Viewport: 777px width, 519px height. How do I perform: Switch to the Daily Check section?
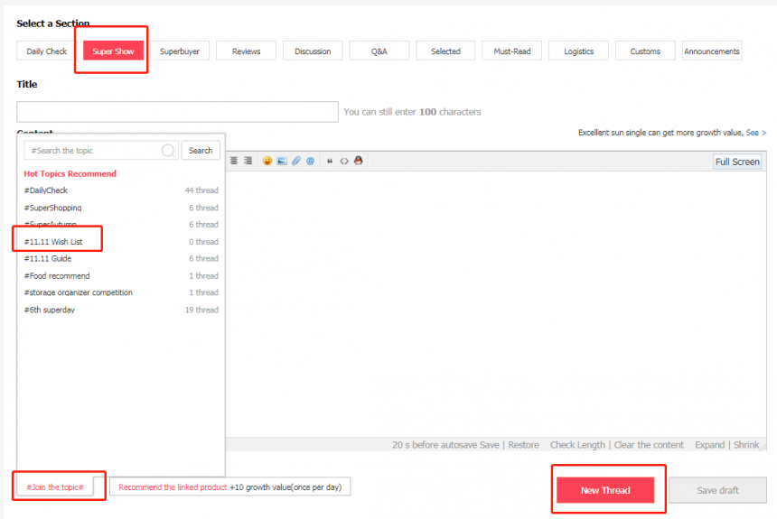[x=47, y=51]
